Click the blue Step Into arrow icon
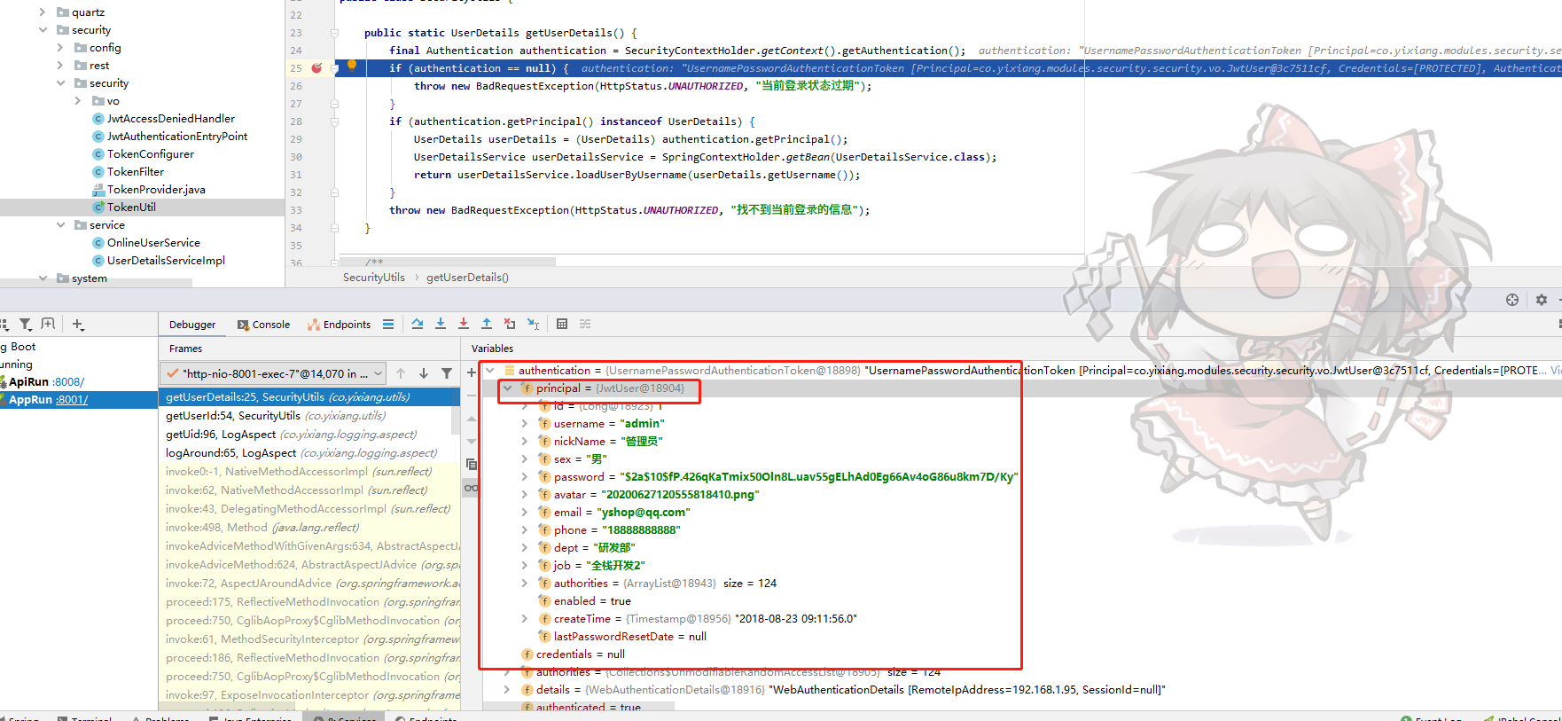Screen dimensions: 1562x721 click(441, 325)
